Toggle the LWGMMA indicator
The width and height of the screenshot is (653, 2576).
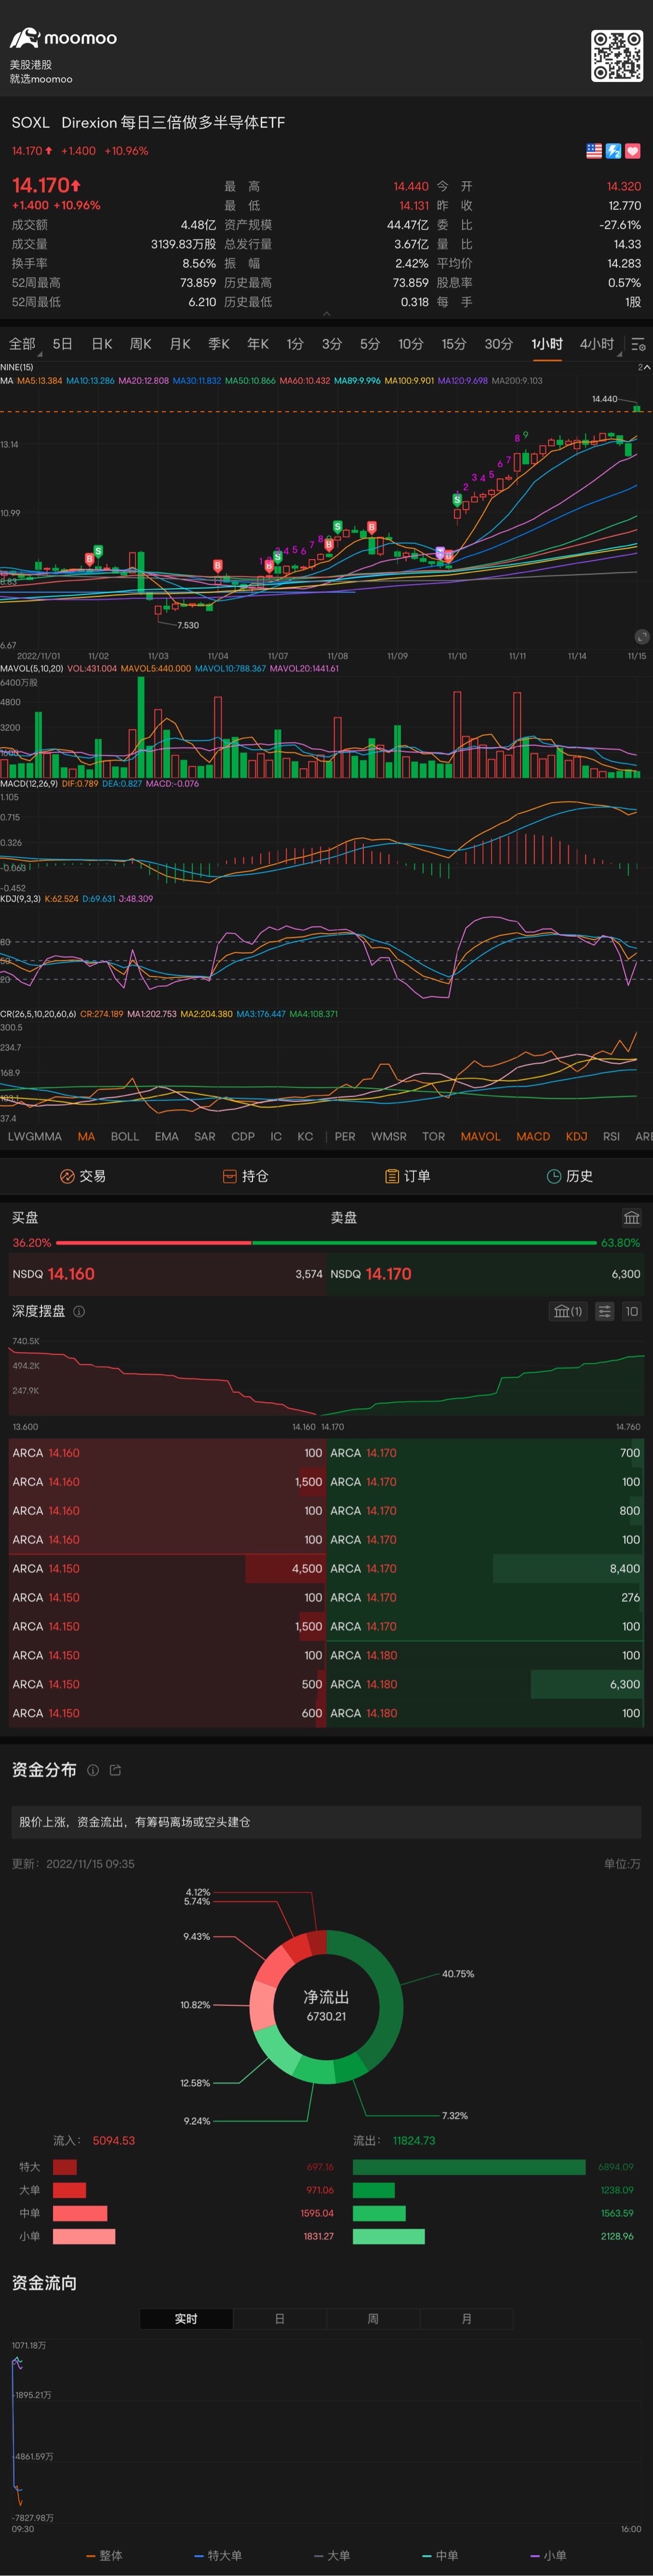tap(35, 1136)
